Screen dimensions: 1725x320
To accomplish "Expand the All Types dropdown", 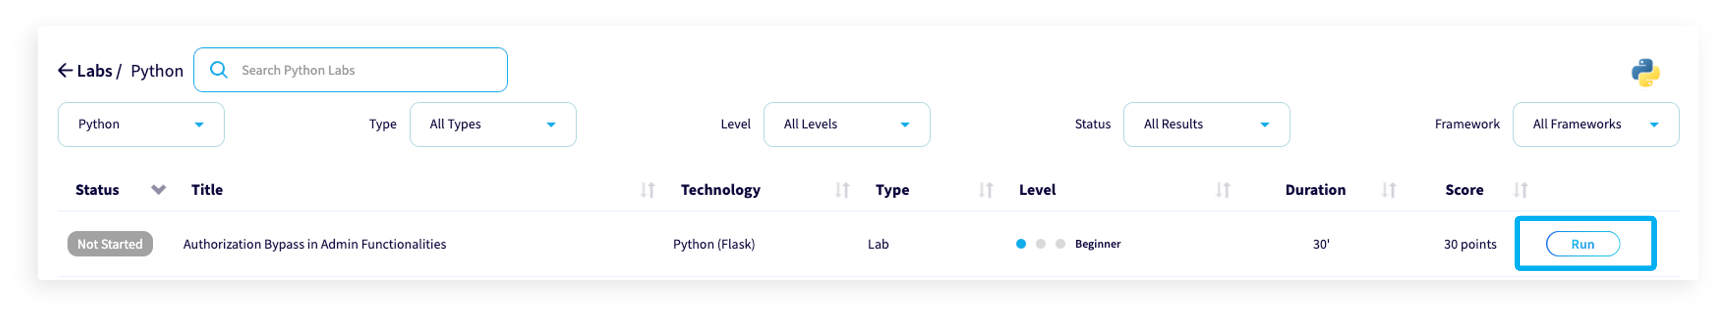I will click(x=493, y=124).
